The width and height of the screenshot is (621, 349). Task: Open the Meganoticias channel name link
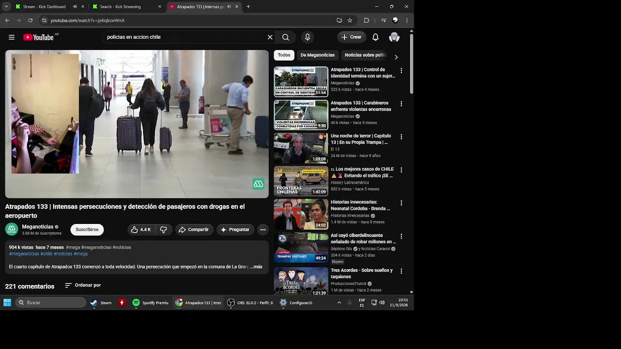click(x=37, y=227)
